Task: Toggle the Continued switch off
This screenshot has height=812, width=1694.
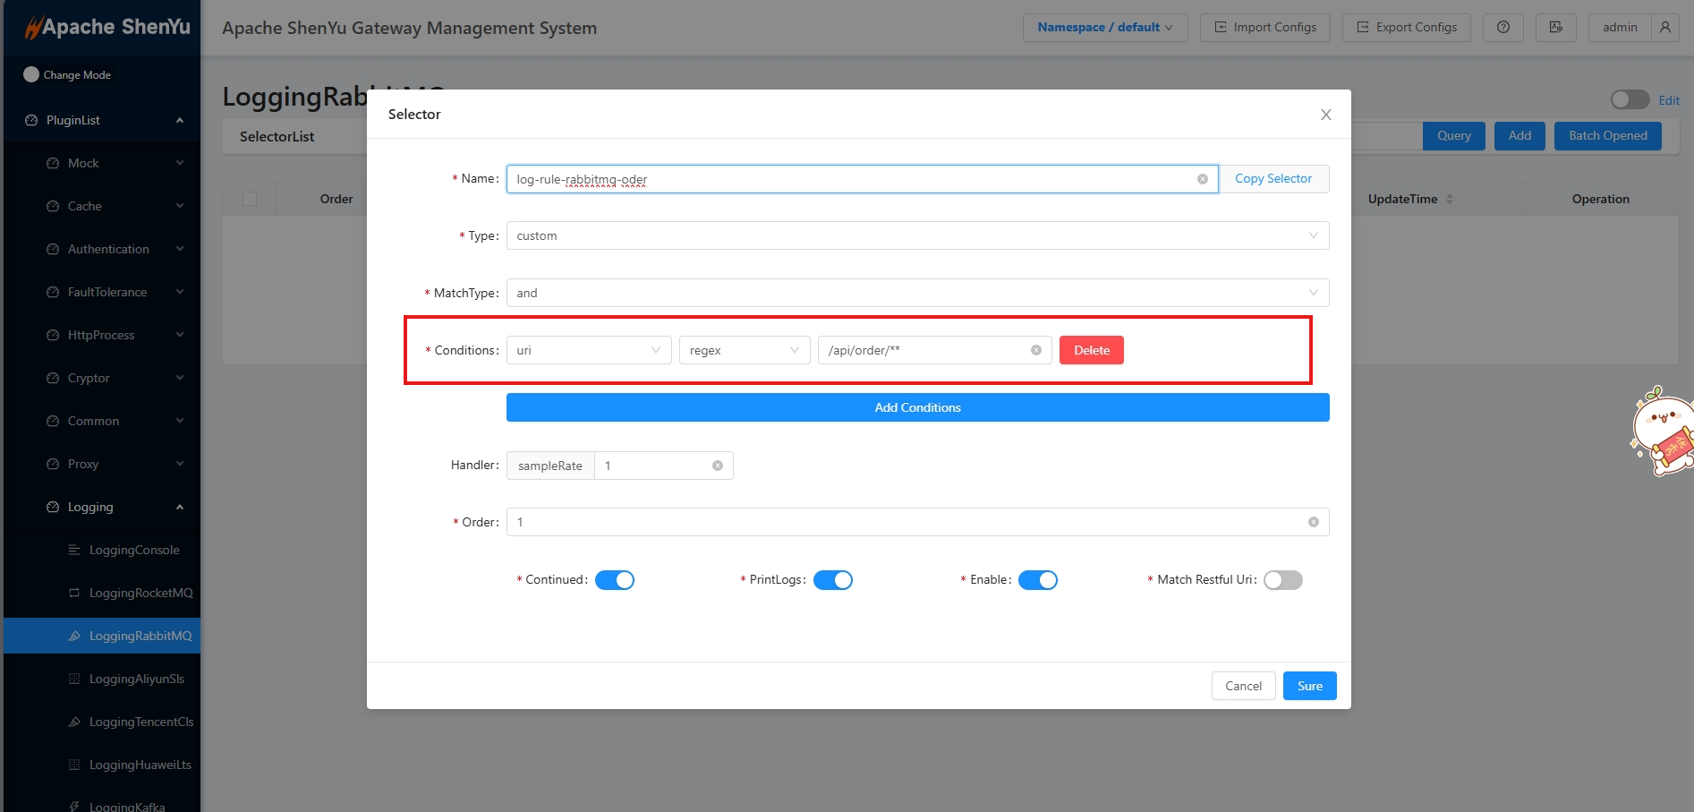Action: [614, 580]
